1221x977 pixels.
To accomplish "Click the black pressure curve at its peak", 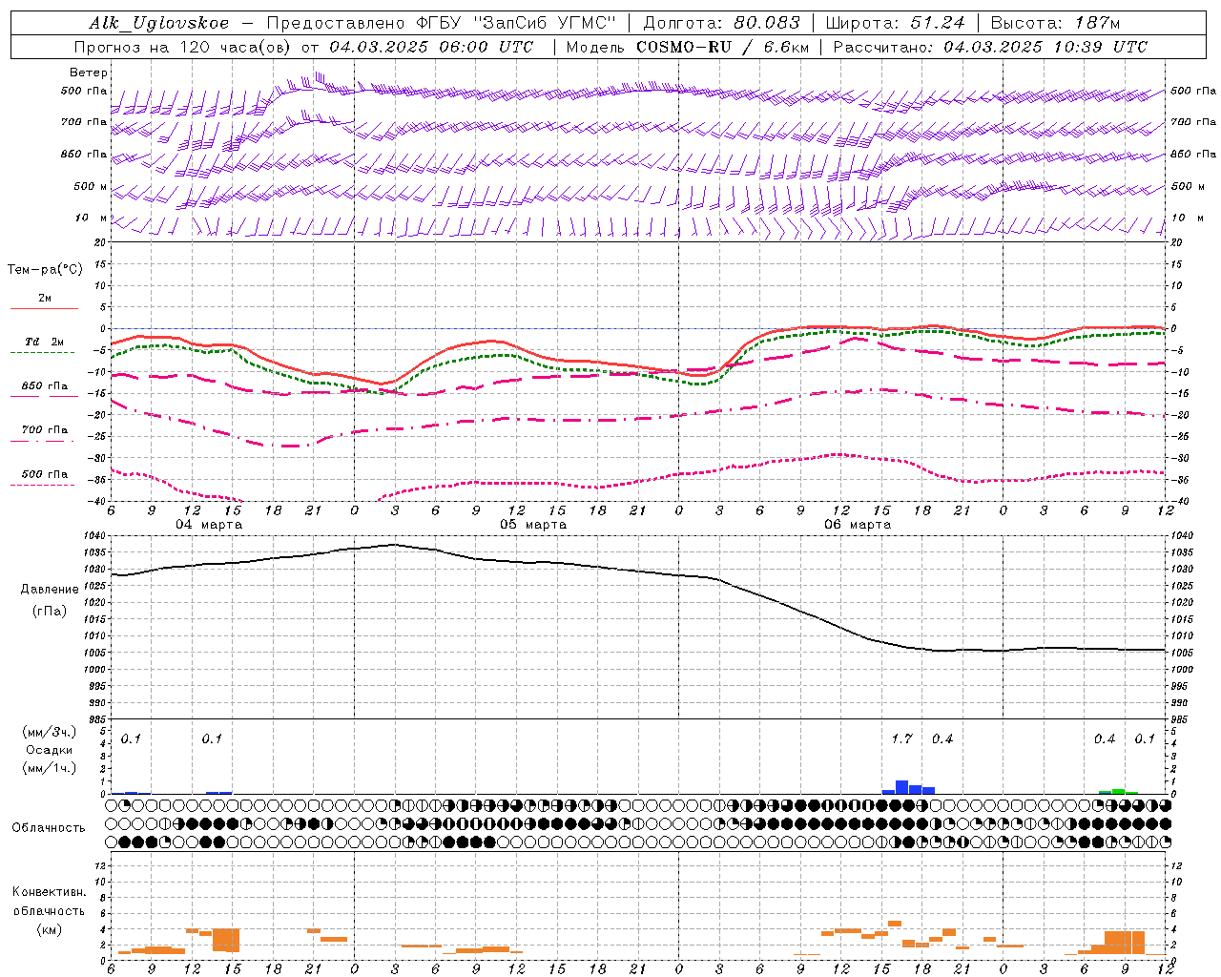I will [x=393, y=545].
